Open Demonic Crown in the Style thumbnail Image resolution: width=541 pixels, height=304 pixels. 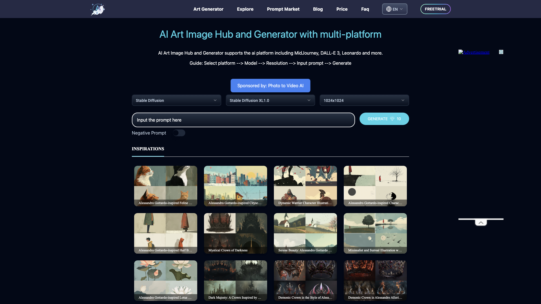(x=305, y=281)
